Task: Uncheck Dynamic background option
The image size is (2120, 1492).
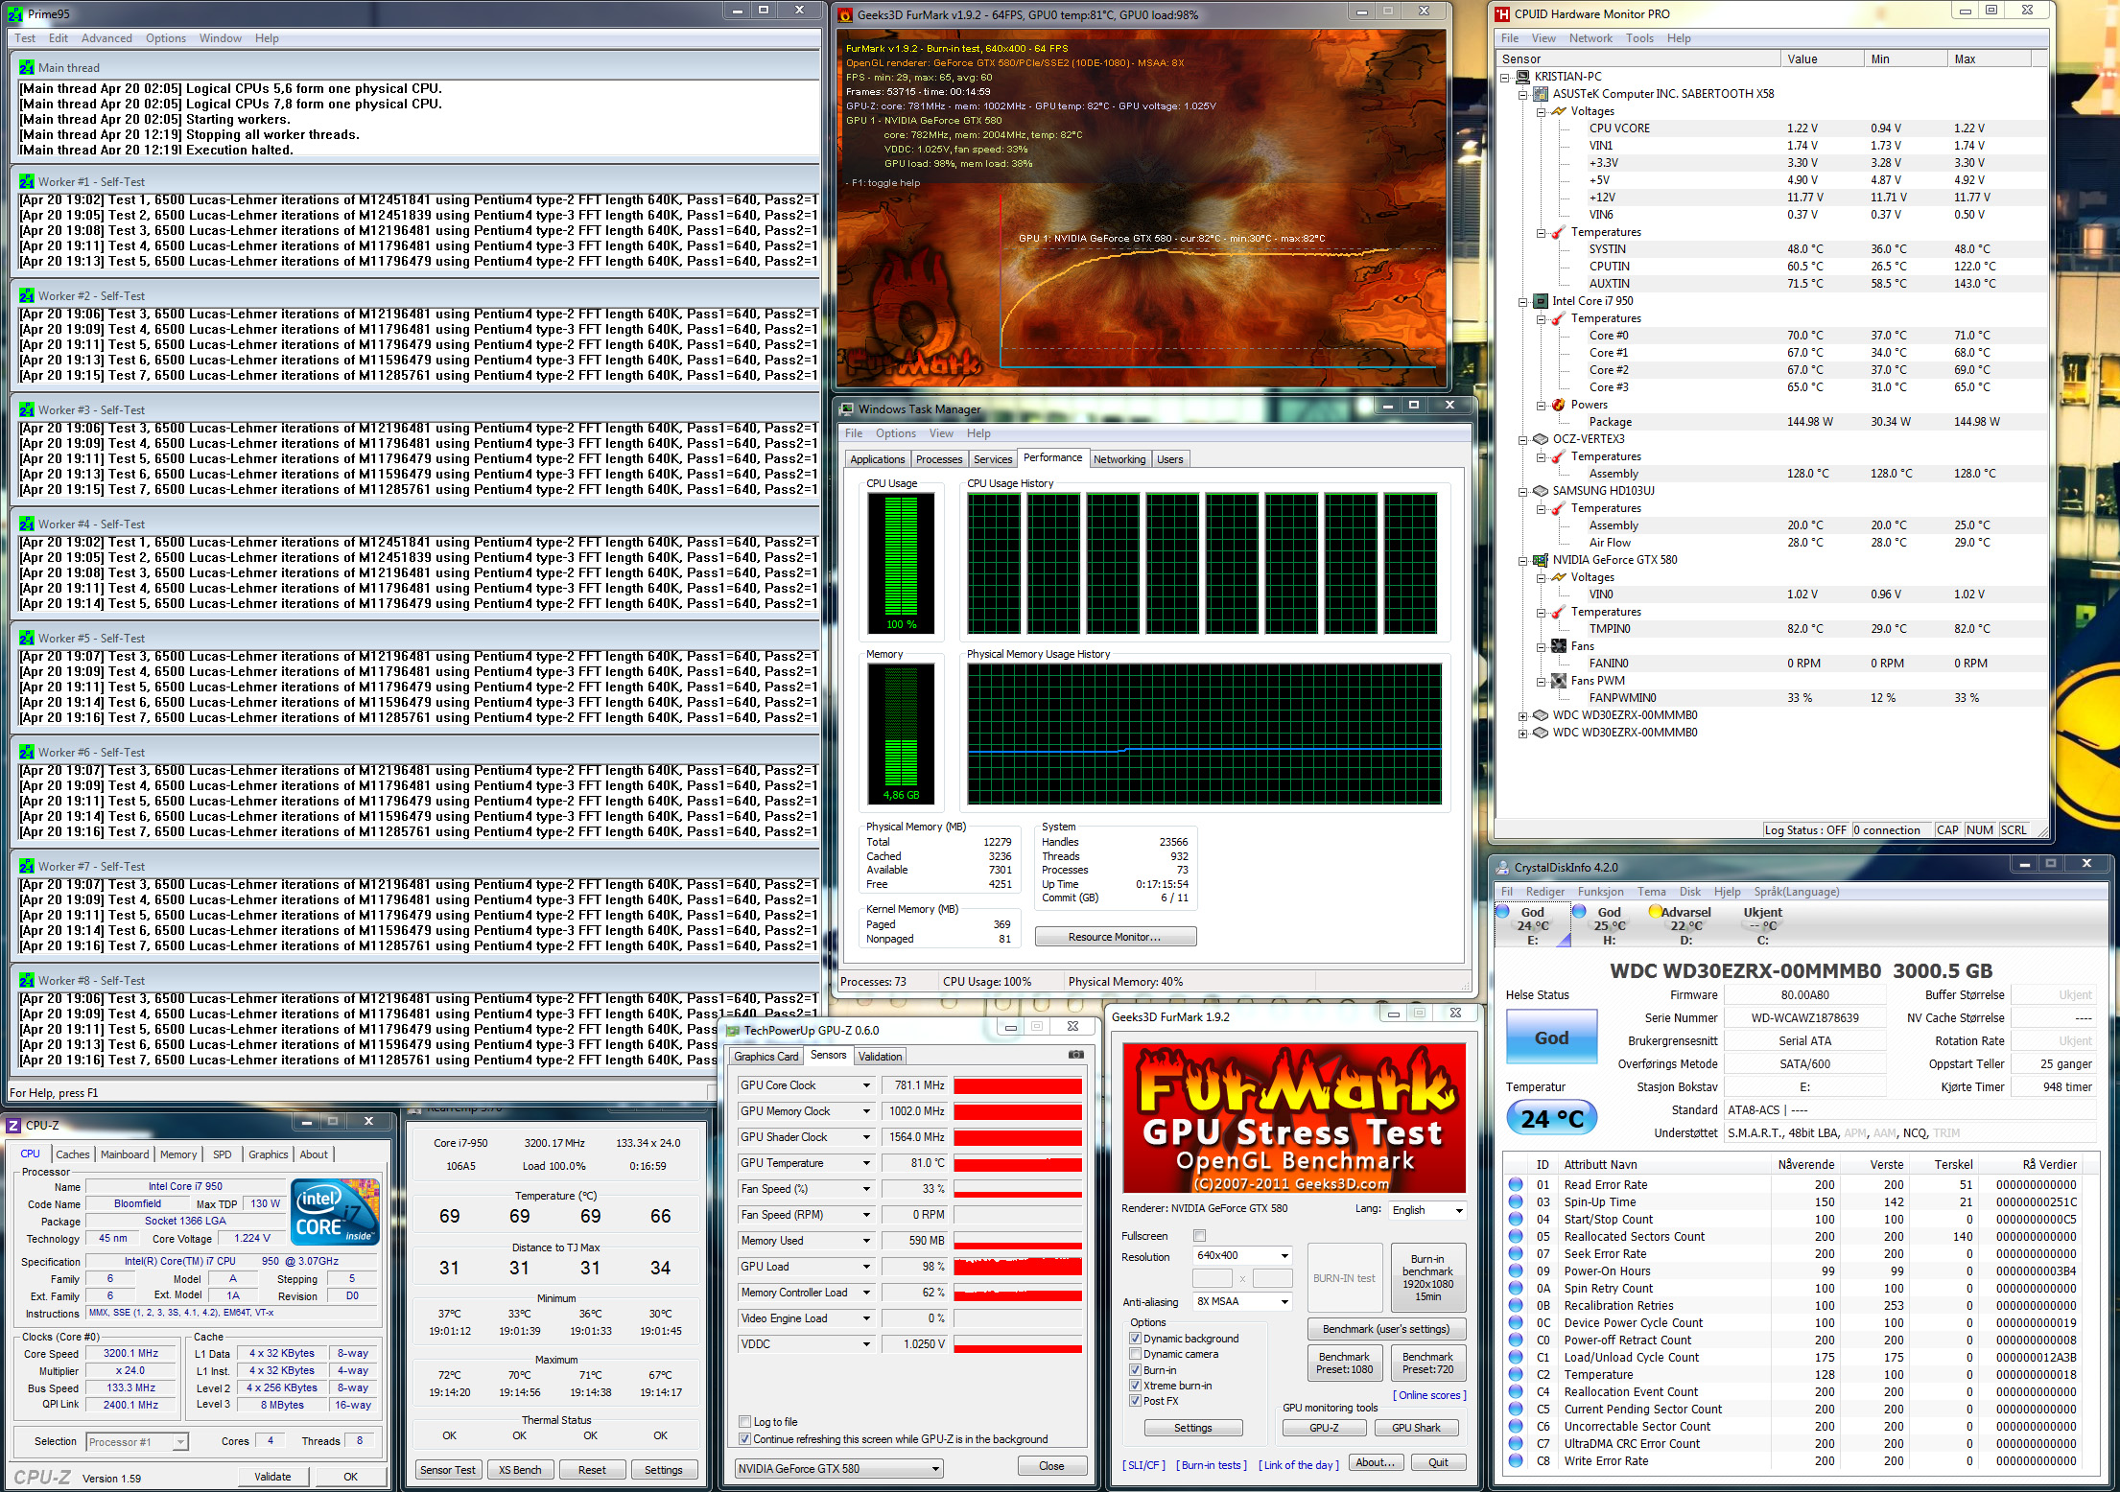Action: pos(1136,1339)
